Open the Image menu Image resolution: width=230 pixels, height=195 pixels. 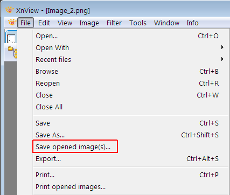coord(89,23)
